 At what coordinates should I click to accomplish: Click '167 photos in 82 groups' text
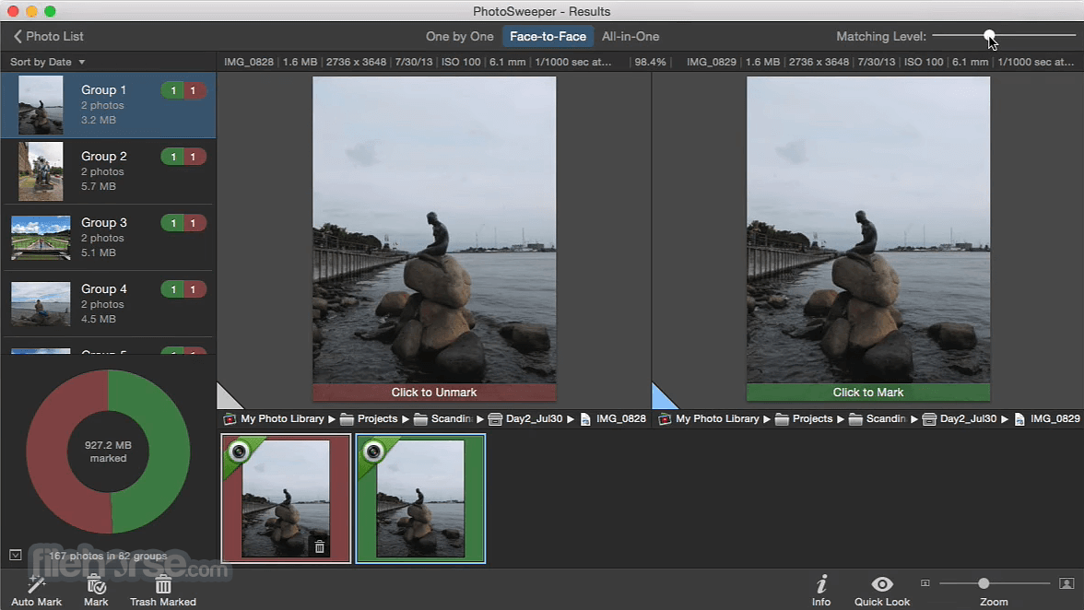[x=108, y=556]
